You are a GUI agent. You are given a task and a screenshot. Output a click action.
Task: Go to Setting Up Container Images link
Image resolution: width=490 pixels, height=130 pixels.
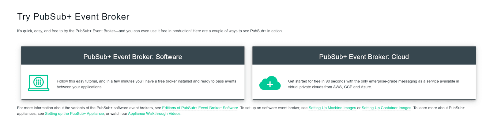point(386,108)
